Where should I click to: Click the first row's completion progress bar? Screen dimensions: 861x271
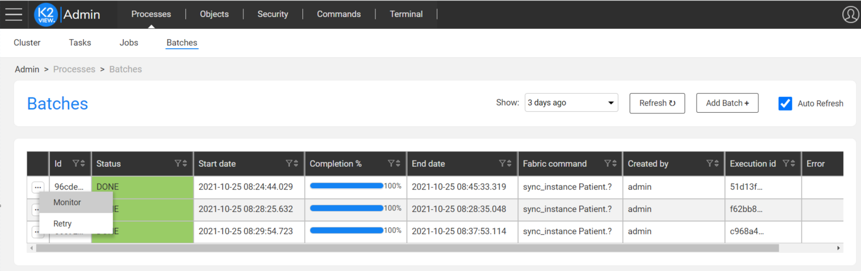347,186
